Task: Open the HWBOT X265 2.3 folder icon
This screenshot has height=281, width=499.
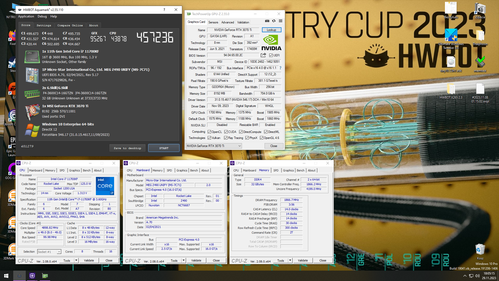Action: 451,91
